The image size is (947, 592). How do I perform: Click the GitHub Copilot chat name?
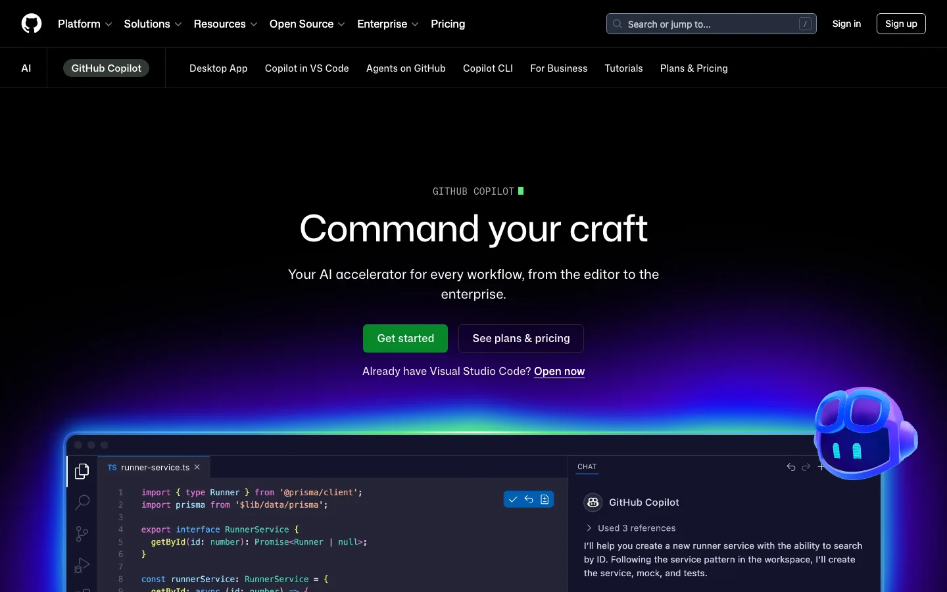click(x=644, y=503)
